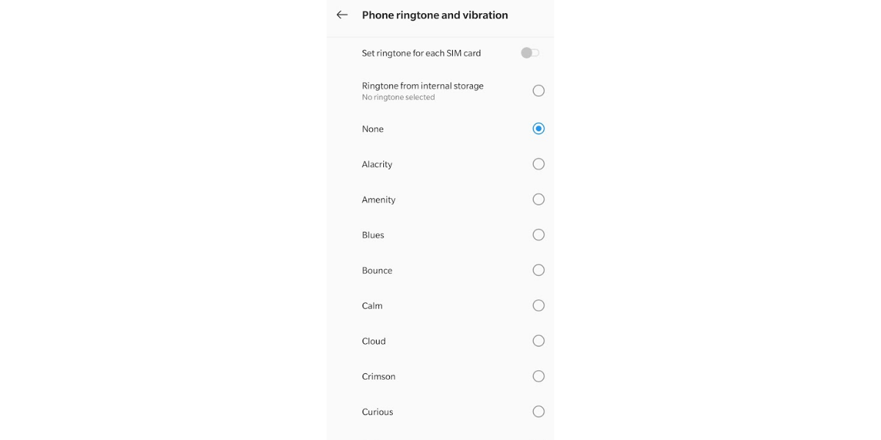Confirm None is selected as ringtone
The image size is (881, 440).
(x=538, y=128)
